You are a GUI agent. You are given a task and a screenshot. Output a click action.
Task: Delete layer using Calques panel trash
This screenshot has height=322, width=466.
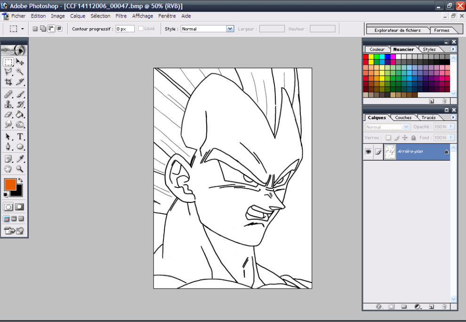click(444, 306)
